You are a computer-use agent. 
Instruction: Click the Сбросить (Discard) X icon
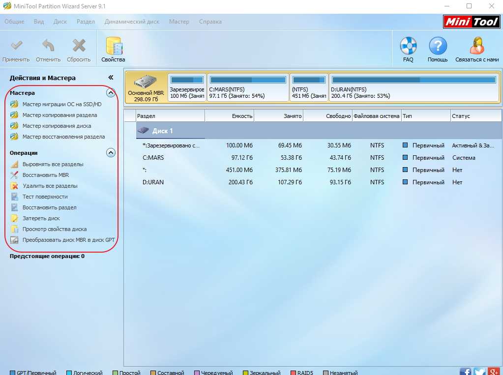coord(79,47)
